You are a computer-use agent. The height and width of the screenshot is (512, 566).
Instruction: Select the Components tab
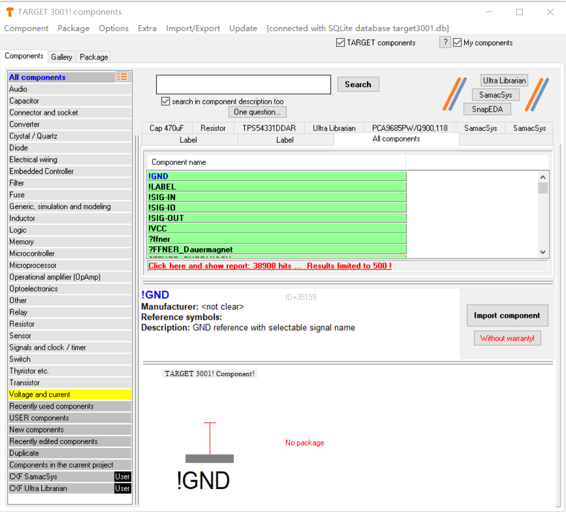[24, 56]
